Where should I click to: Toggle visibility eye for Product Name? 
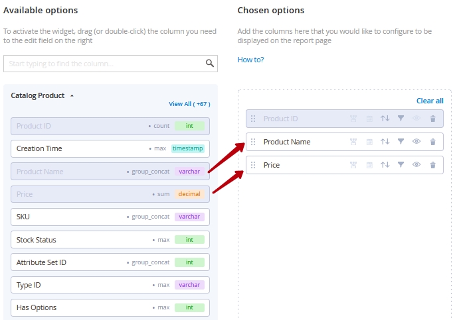[416, 142]
